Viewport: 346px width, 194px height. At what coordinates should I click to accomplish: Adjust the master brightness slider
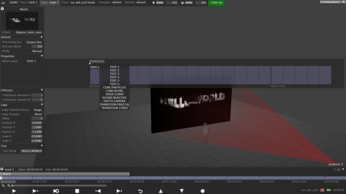click(160, 3)
